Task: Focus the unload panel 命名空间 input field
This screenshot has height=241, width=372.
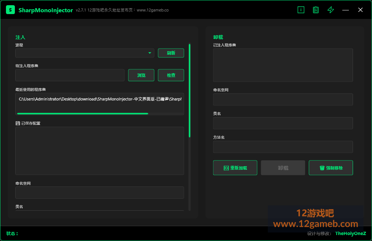Action: (283, 99)
